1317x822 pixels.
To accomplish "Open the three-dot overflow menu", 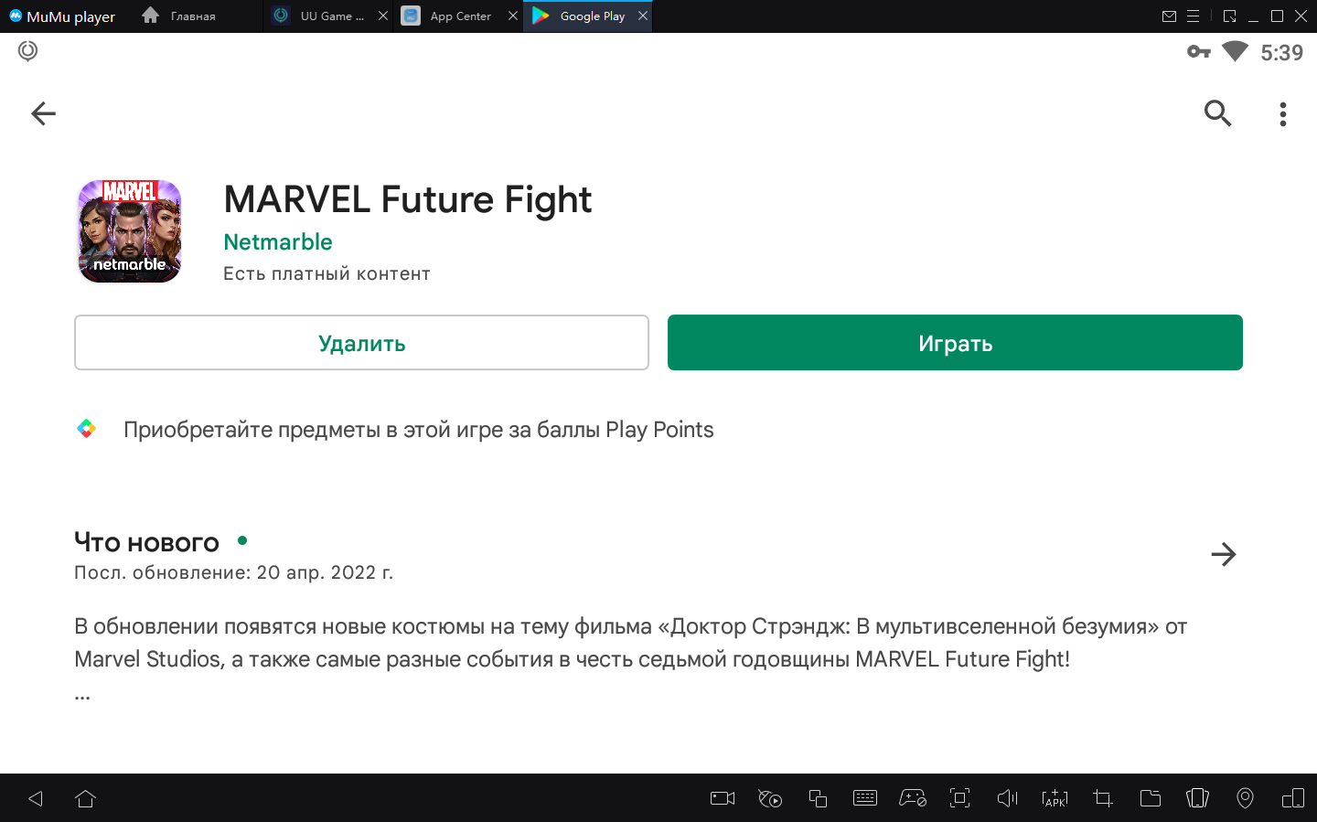I will tap(1283, 114).
